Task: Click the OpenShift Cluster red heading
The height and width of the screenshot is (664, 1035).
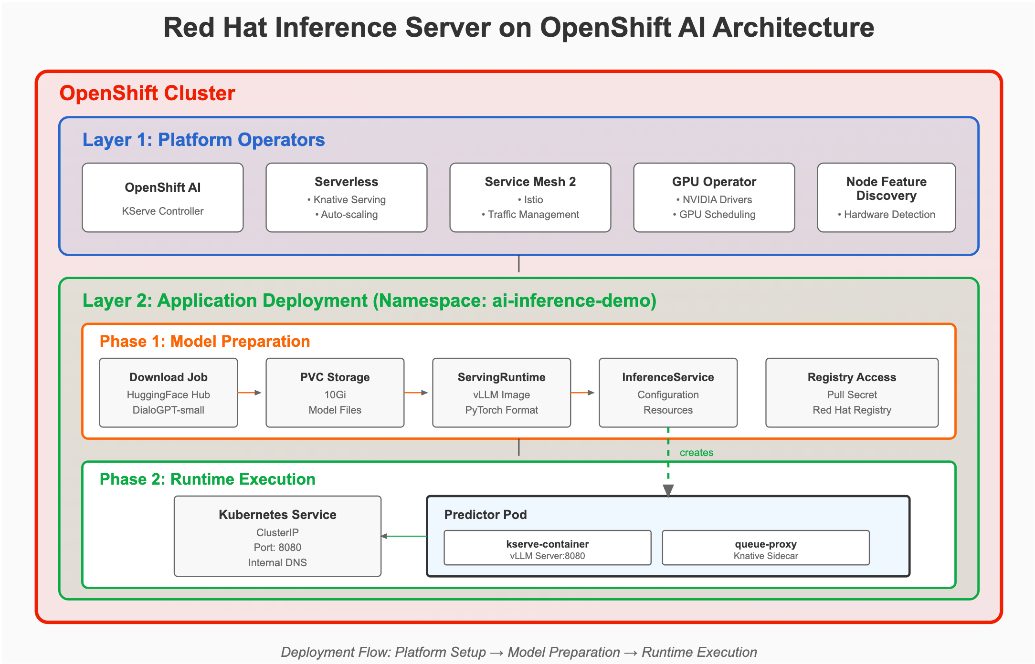Action: (x=147, y=93)
